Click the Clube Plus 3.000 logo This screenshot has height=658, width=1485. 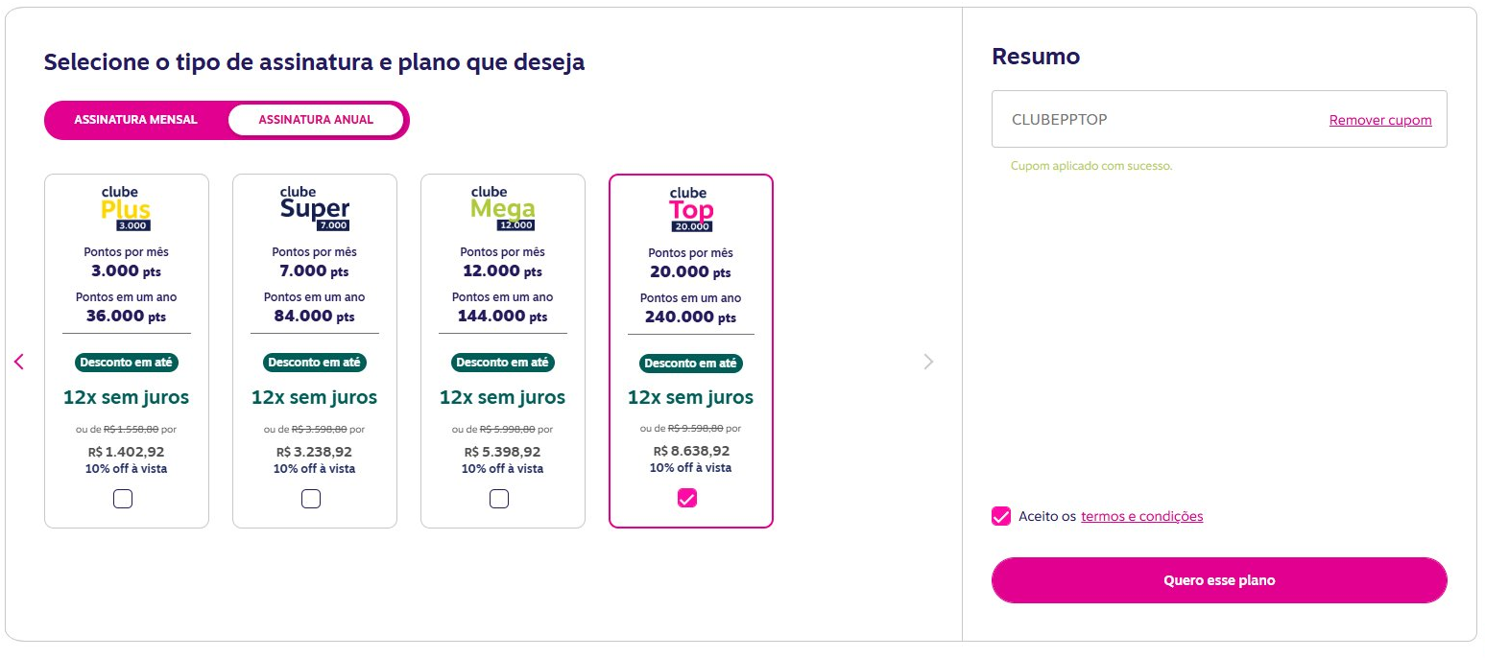(126, 208)
